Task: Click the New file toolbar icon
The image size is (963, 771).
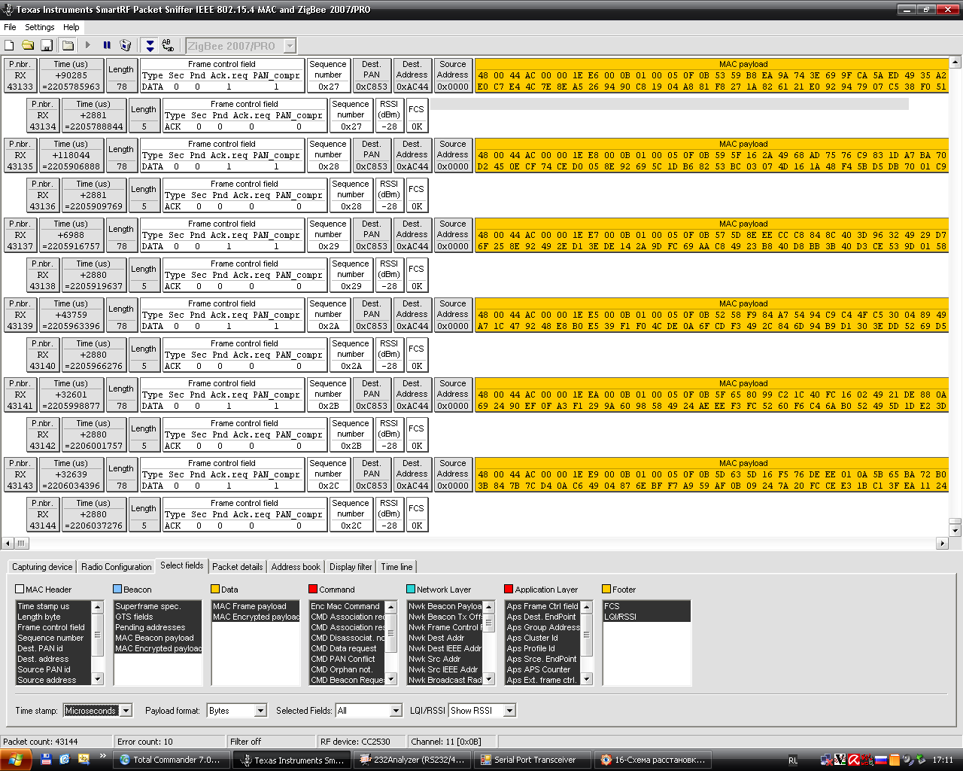Action: tap(10, 45)
